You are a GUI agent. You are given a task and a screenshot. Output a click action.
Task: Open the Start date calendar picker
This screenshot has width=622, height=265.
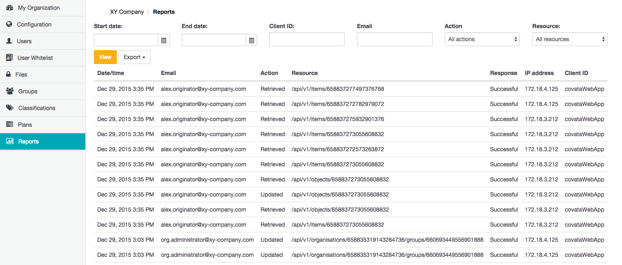click(164, 40)
